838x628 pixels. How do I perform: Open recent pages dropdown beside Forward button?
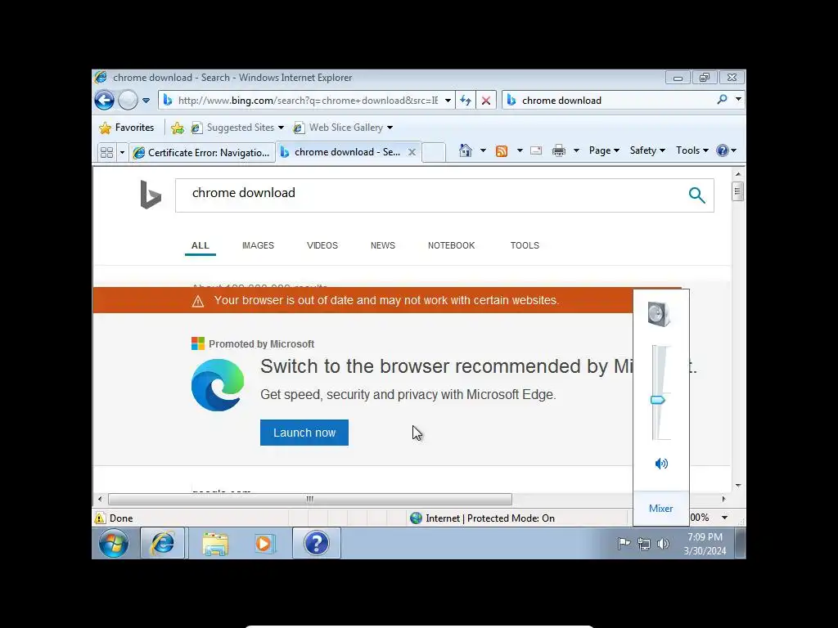click(x=146, y=101)
